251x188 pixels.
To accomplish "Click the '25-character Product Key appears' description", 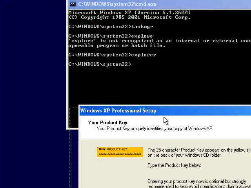I will (199, 152).
